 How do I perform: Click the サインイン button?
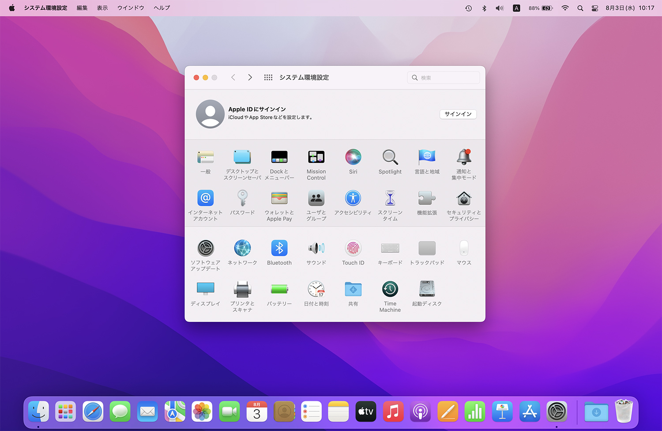[x=458, y=114]
